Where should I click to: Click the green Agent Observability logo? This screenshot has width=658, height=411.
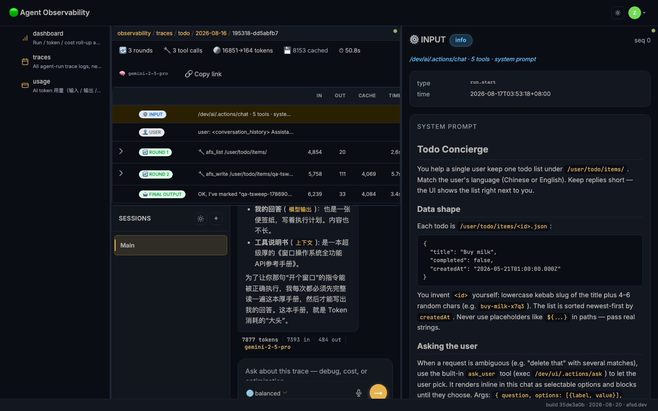14,12
